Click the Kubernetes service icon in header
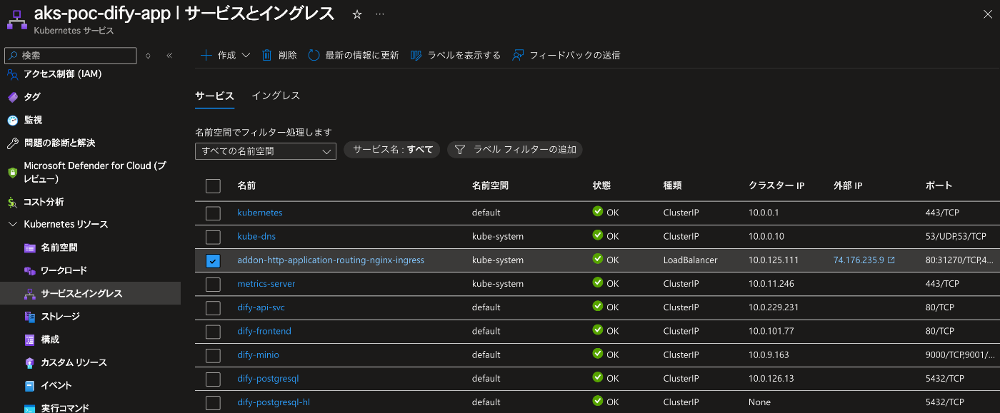Screen dimensions: 1000x413 click(17, 19)
